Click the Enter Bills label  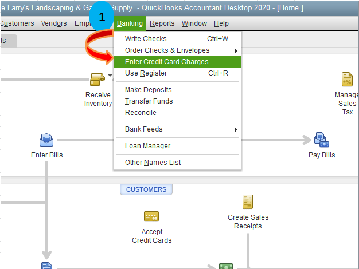click(x=46, y=155)
